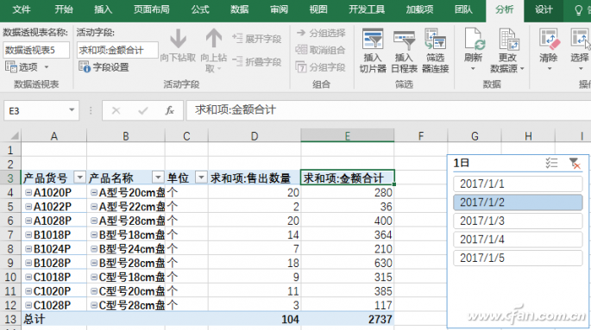
Task: Click the Drill Down (向下钻取) icon
Action: coord(178,38)
